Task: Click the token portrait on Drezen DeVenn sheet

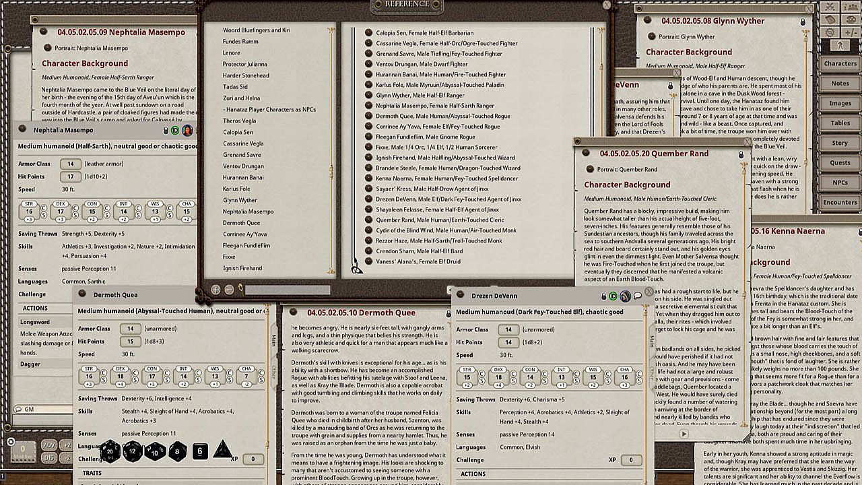Action: 625,296
